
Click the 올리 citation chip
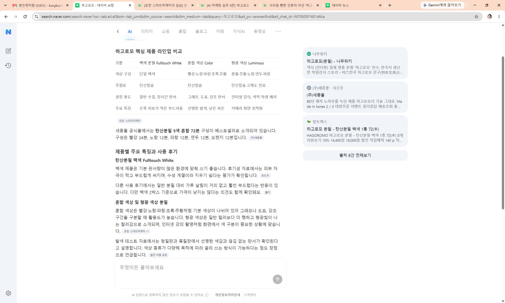click(267, 193)
